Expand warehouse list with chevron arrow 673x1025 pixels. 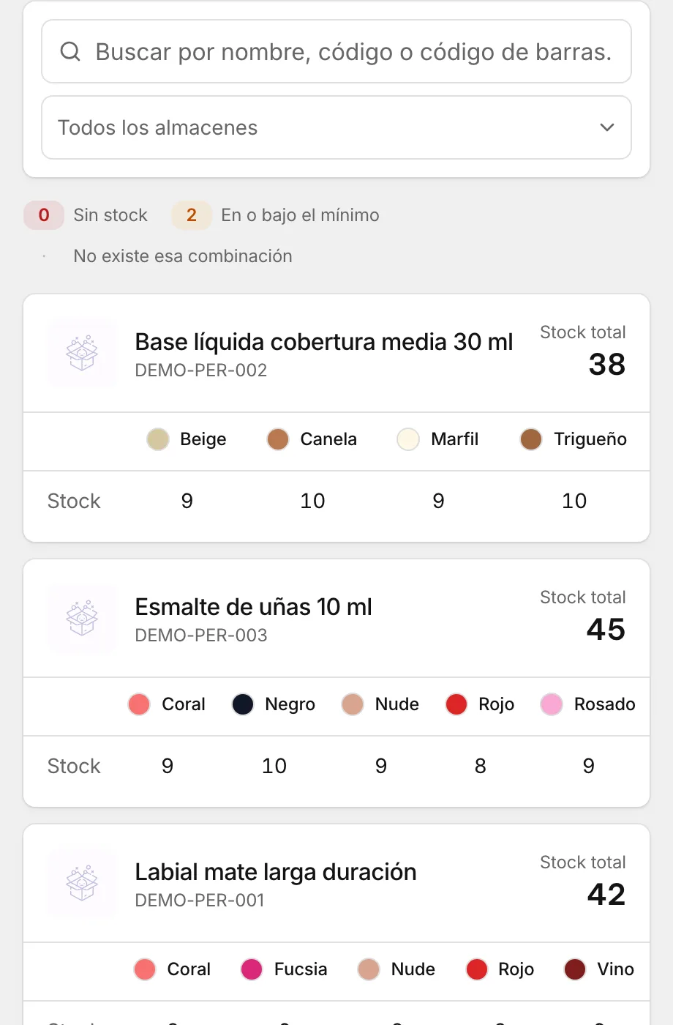pyautogui.click(x=606, y=127)
